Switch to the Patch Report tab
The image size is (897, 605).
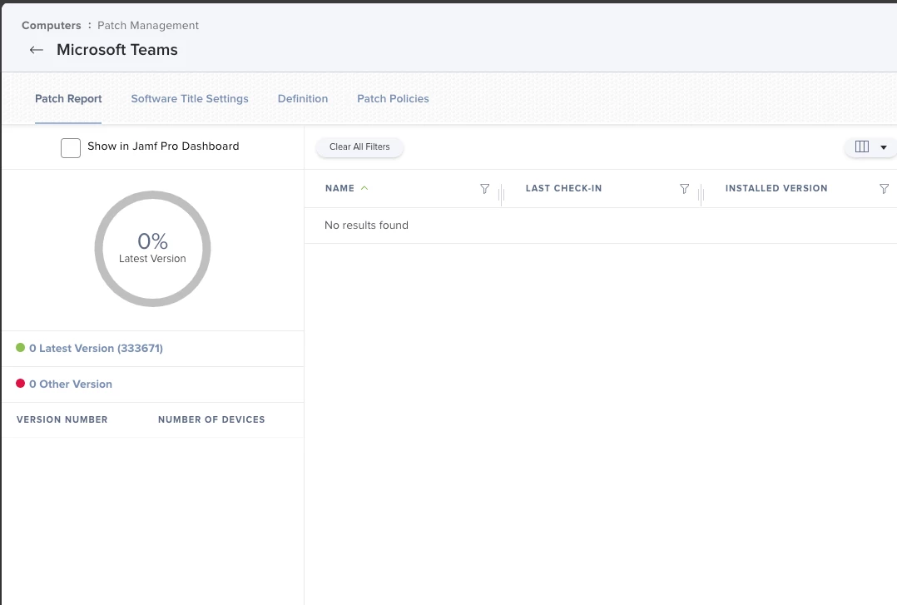[x=68, y=98]
